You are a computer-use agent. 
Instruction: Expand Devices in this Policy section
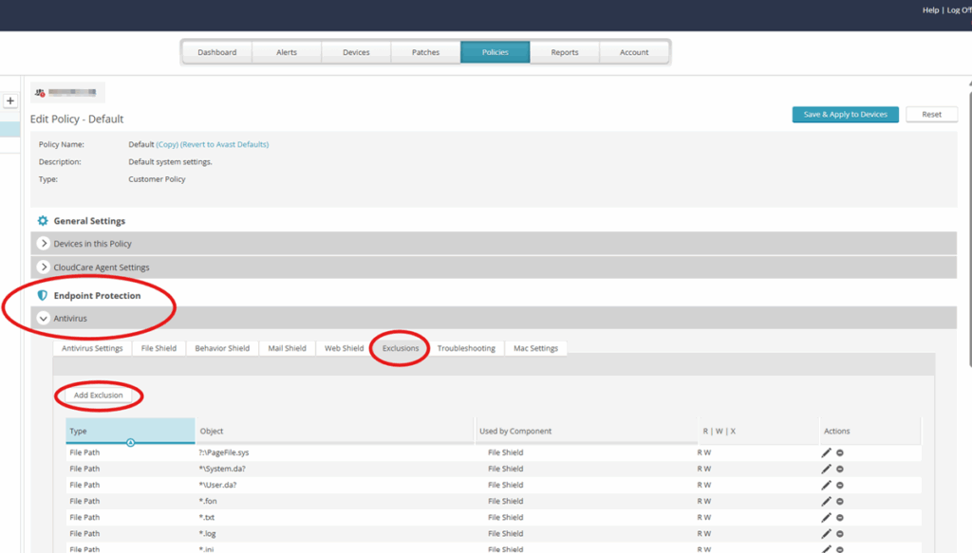[44, 244]
